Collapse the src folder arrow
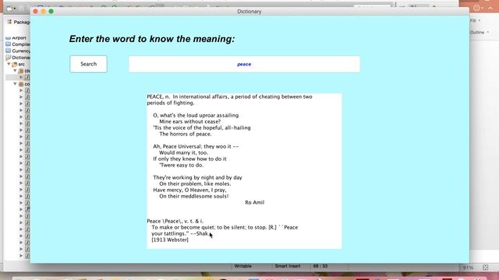This screenshot has height=280, width=499. [9, 64]
